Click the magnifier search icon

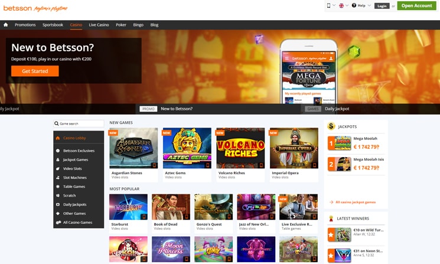(x=57, y=123)
